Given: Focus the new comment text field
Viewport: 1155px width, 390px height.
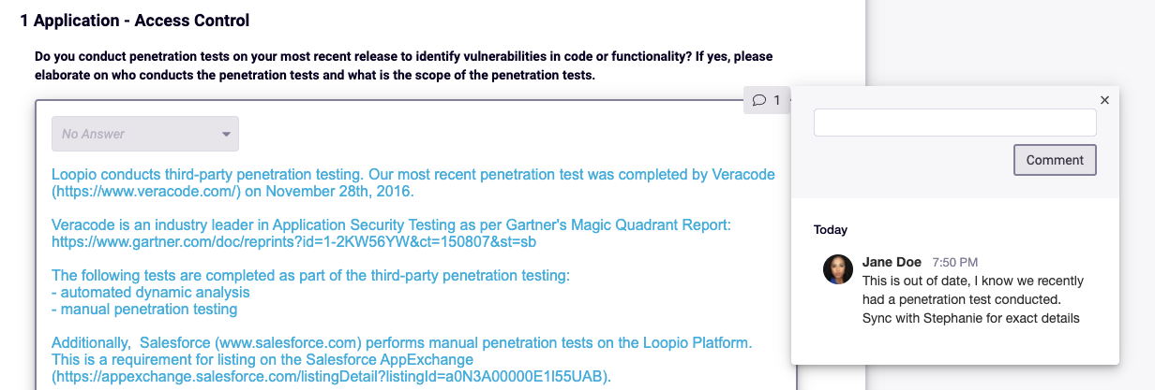Looking at the screenshot, I should [954, 123].
